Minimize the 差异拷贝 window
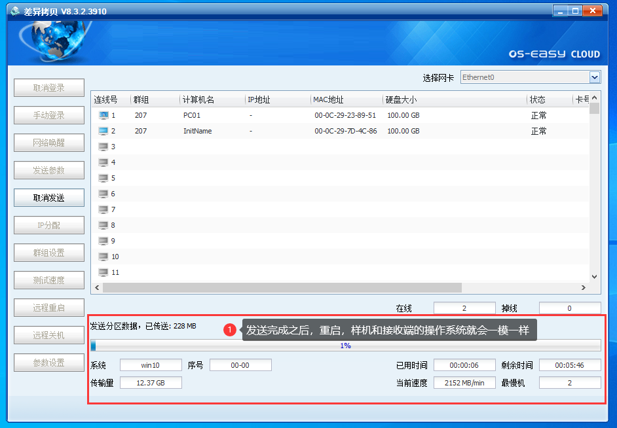The width and height of the screenshot is (617, 428). click(x=560, y=11)
